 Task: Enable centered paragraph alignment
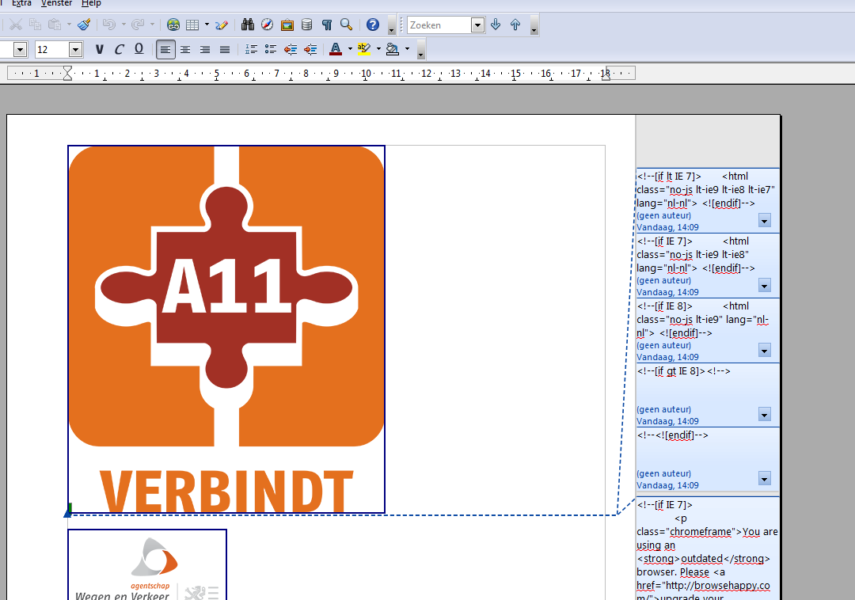coord(185,50)
